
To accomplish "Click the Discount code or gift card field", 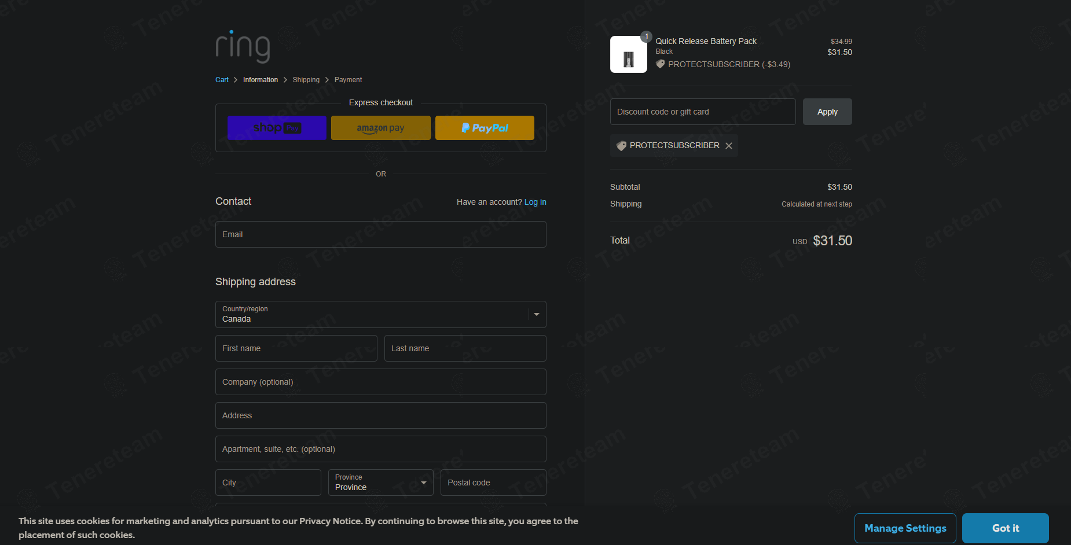I will pyautogui.click(x=702, y=112).
